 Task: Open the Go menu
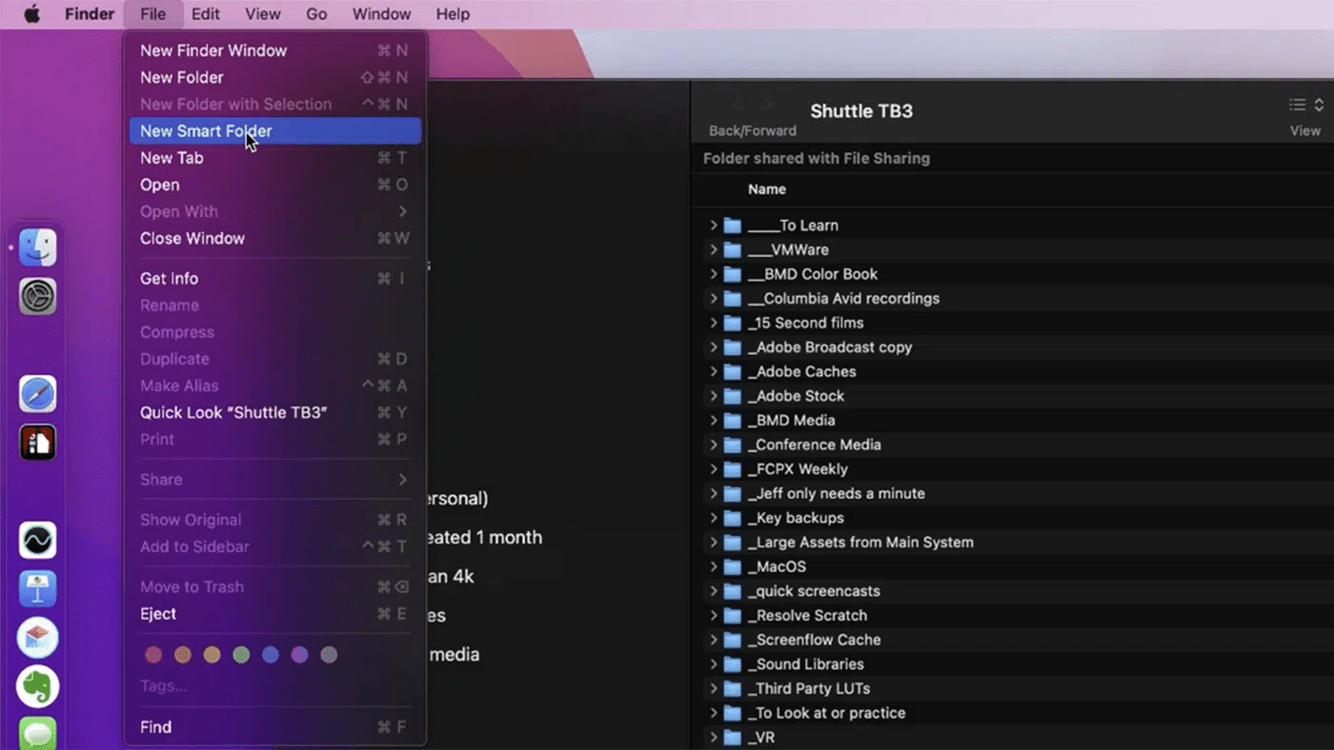(316, 14)
